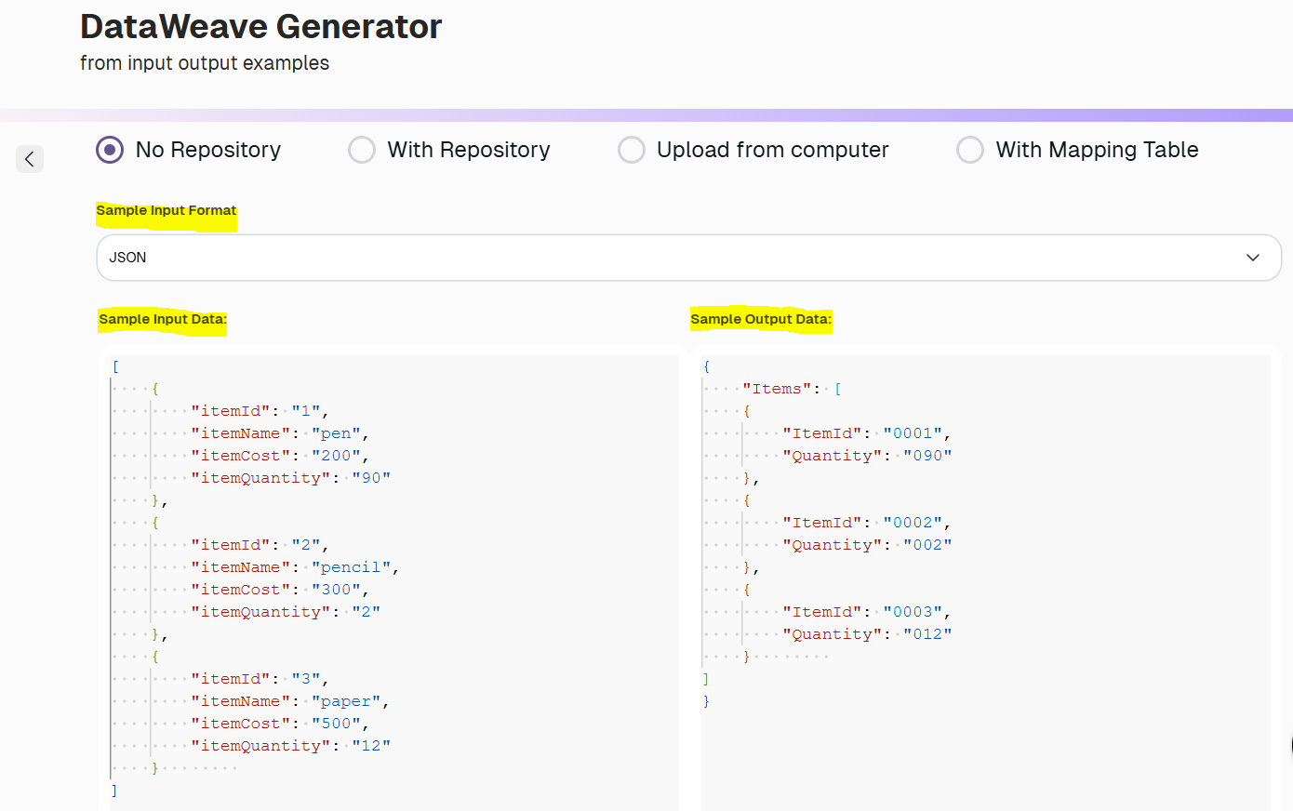Click the "itemCost": "500" line
The height and width of the screenshot is (811, 1293).
[x=280, y=724]
